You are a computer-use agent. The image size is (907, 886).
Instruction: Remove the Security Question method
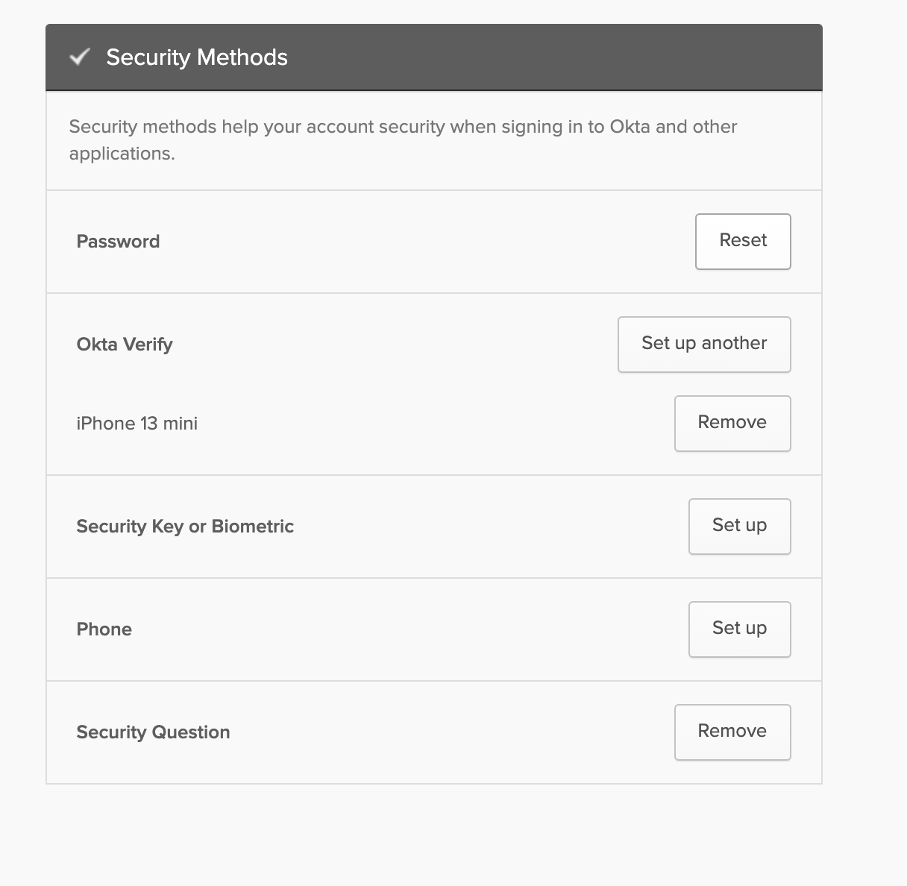click(732, 732)
